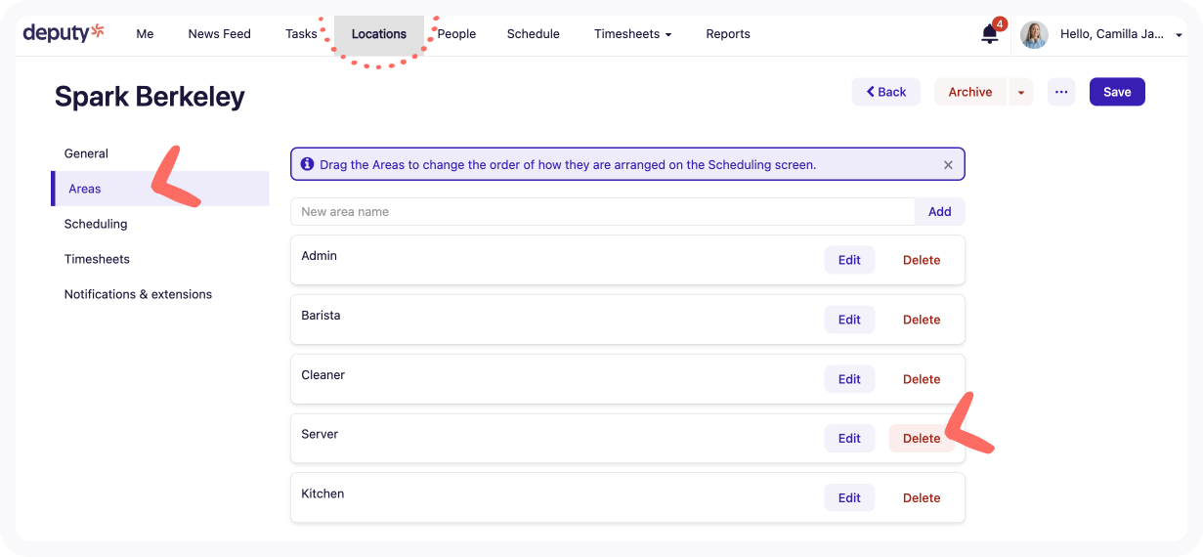Save the location changes
The image size is (1203, 557).
[1117, 92]
